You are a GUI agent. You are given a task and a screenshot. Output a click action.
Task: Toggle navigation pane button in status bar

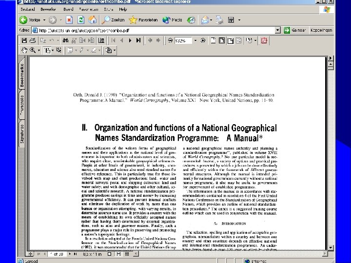point(30,254)
